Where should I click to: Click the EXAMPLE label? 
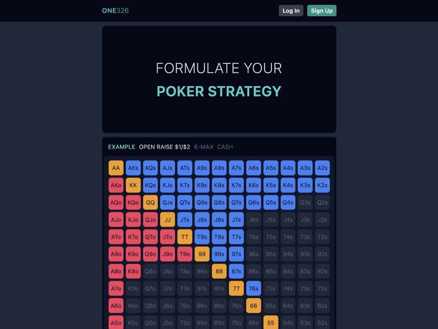[121, 147]
